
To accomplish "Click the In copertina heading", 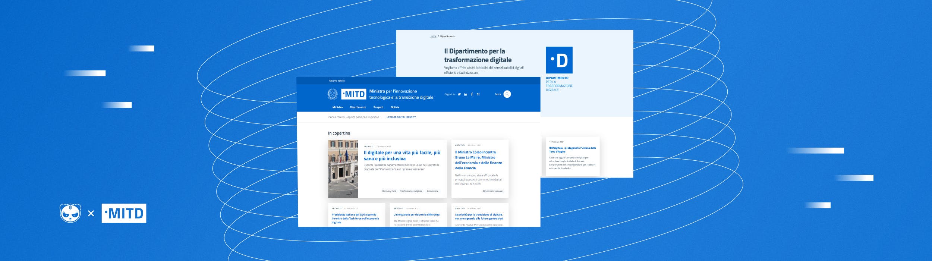I will pos(339,133).
